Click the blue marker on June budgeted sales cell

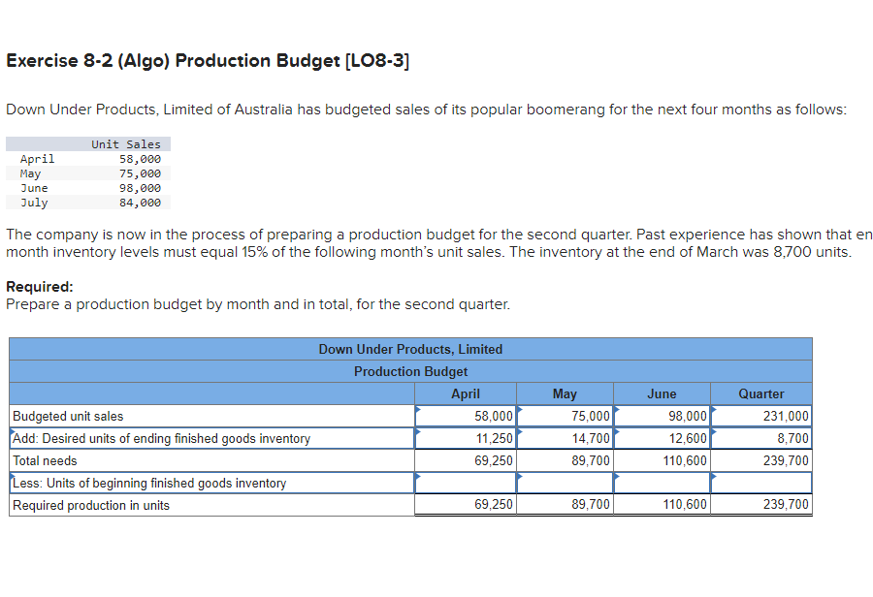tap(618, 411)
